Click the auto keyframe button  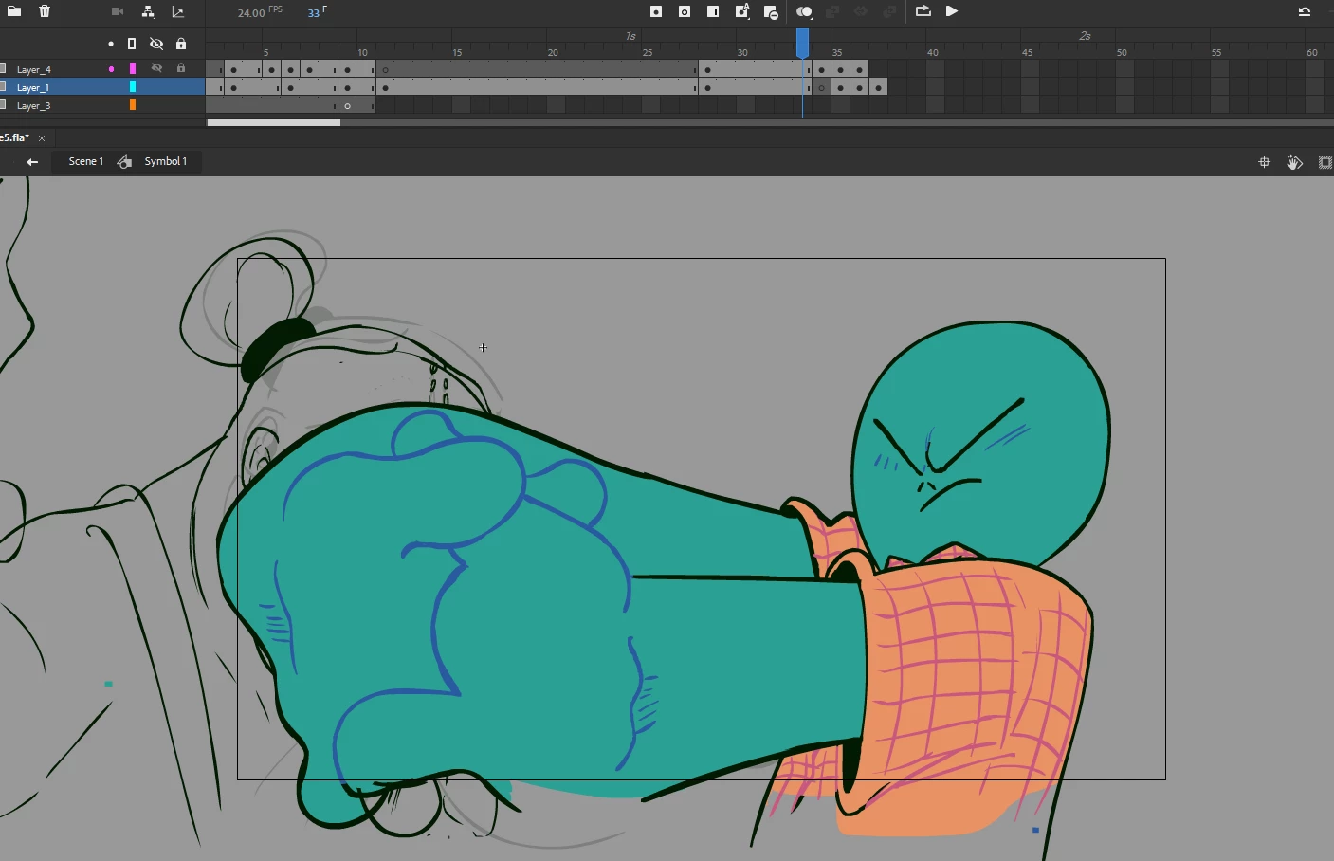point(742,11)
